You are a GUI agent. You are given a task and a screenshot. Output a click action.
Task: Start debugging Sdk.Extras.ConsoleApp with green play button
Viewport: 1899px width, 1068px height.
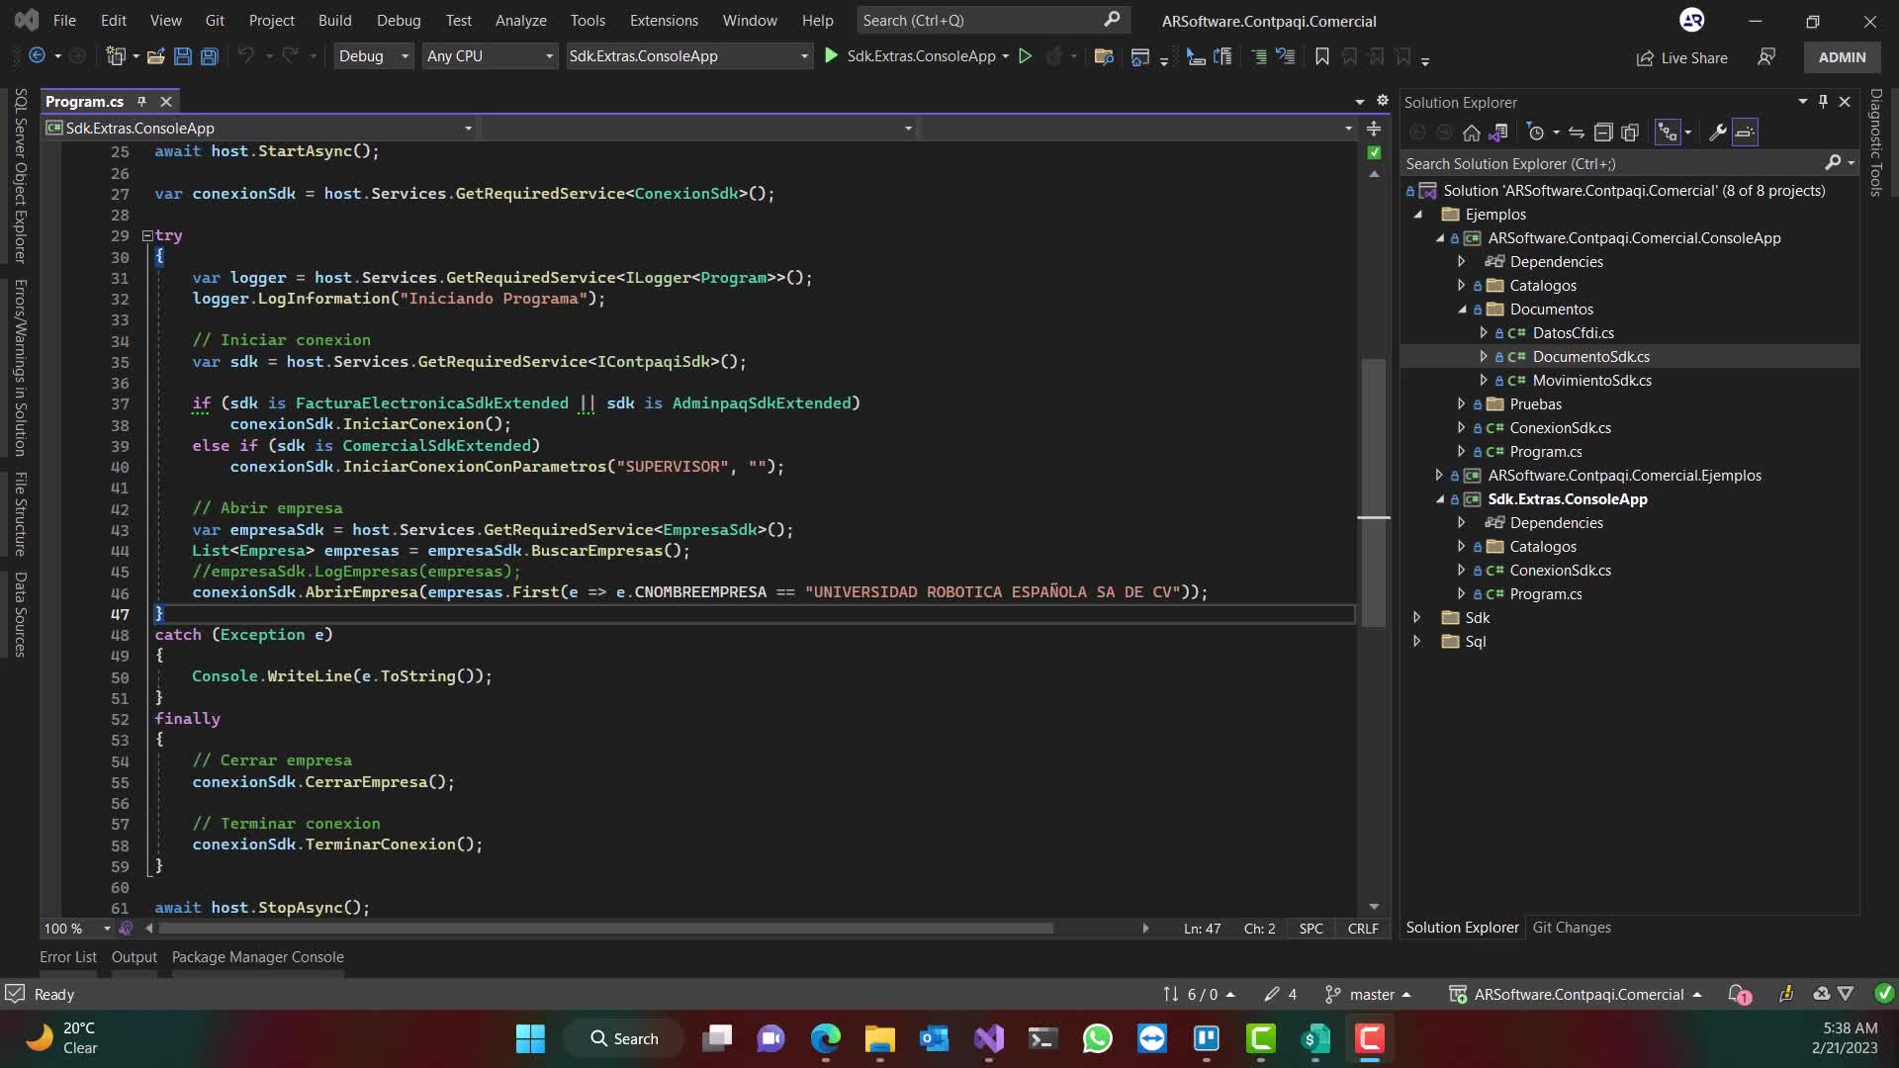(x=832, y=56)
